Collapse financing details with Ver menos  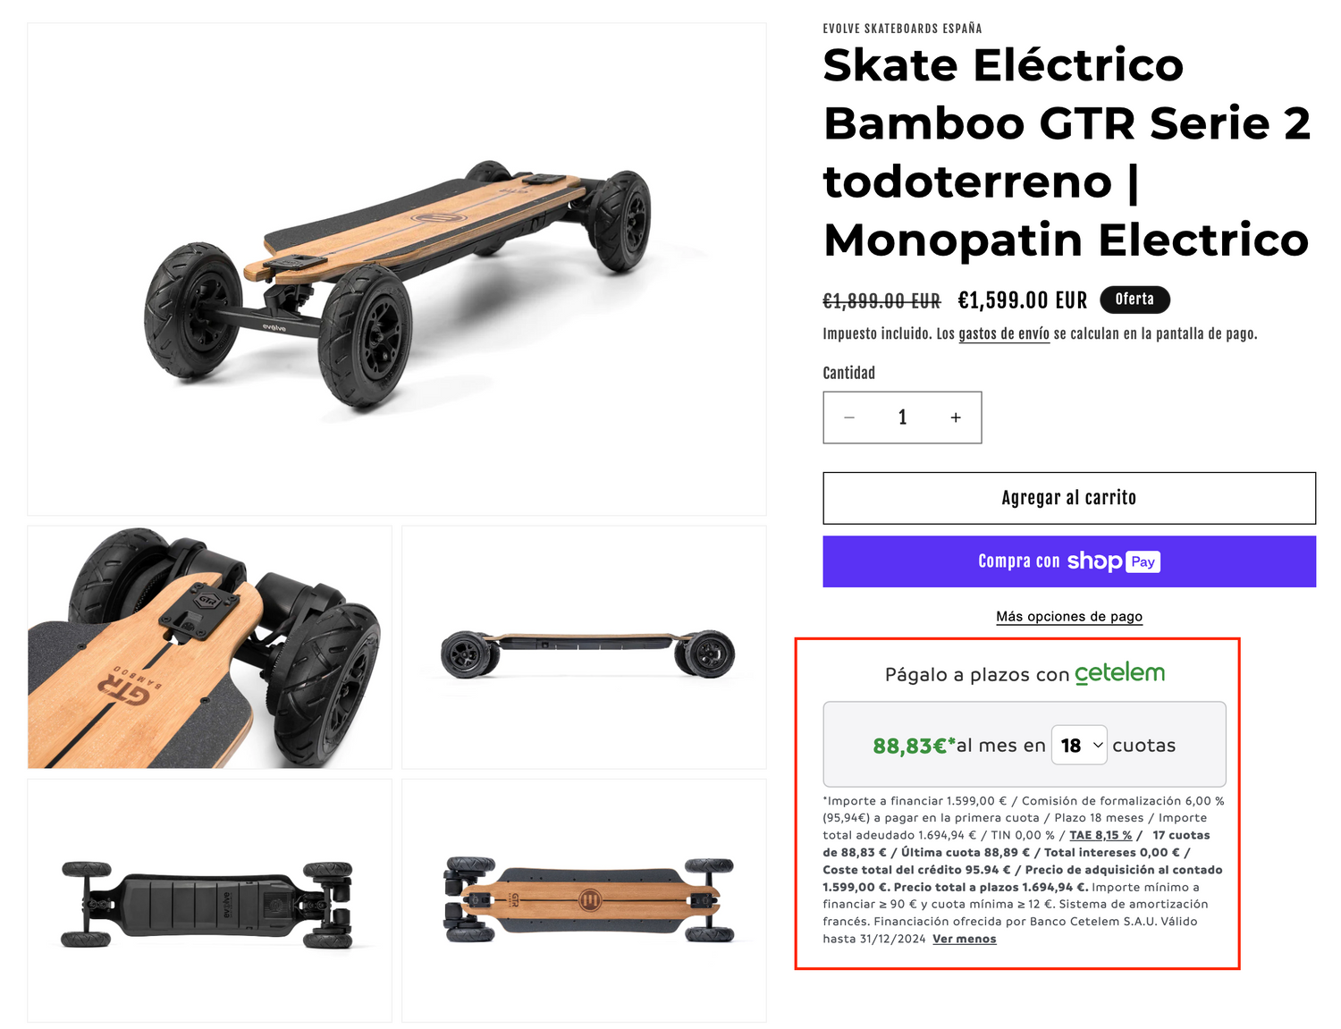point(964,939)
